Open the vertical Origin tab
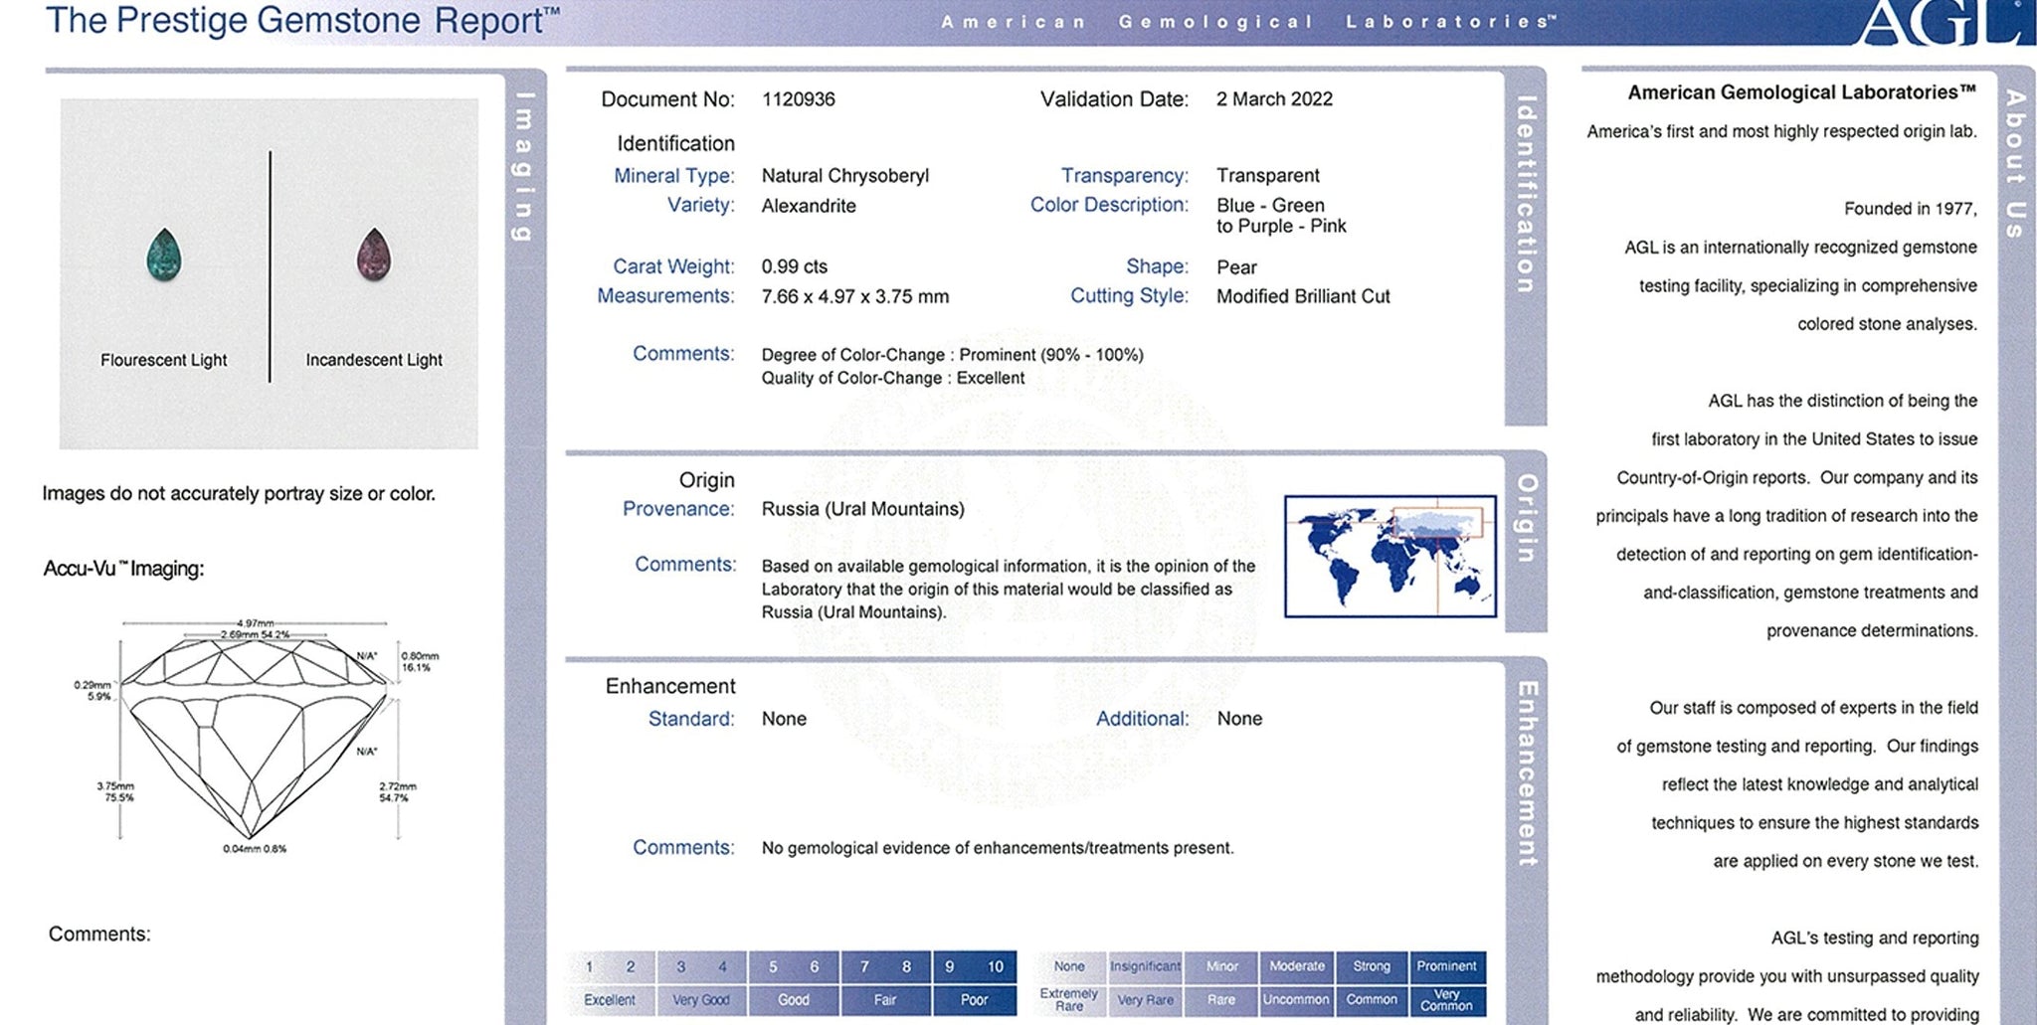 [1525, 518]
